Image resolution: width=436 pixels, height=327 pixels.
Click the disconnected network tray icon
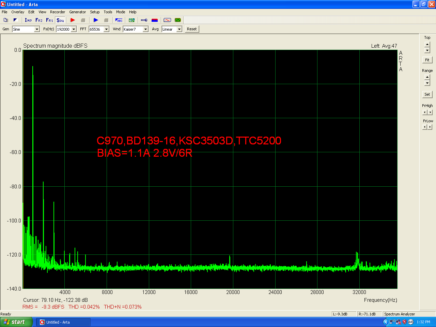click(398, 322)
